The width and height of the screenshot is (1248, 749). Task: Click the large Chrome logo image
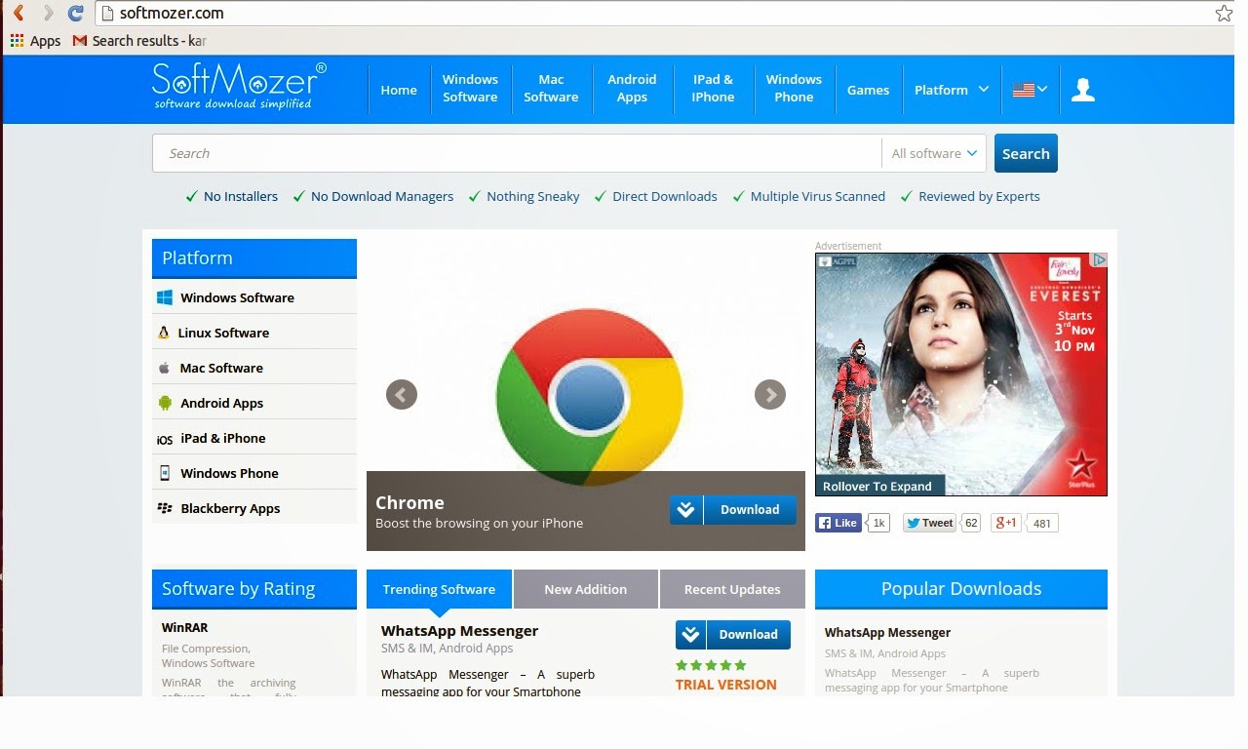[x=589, y=397]
